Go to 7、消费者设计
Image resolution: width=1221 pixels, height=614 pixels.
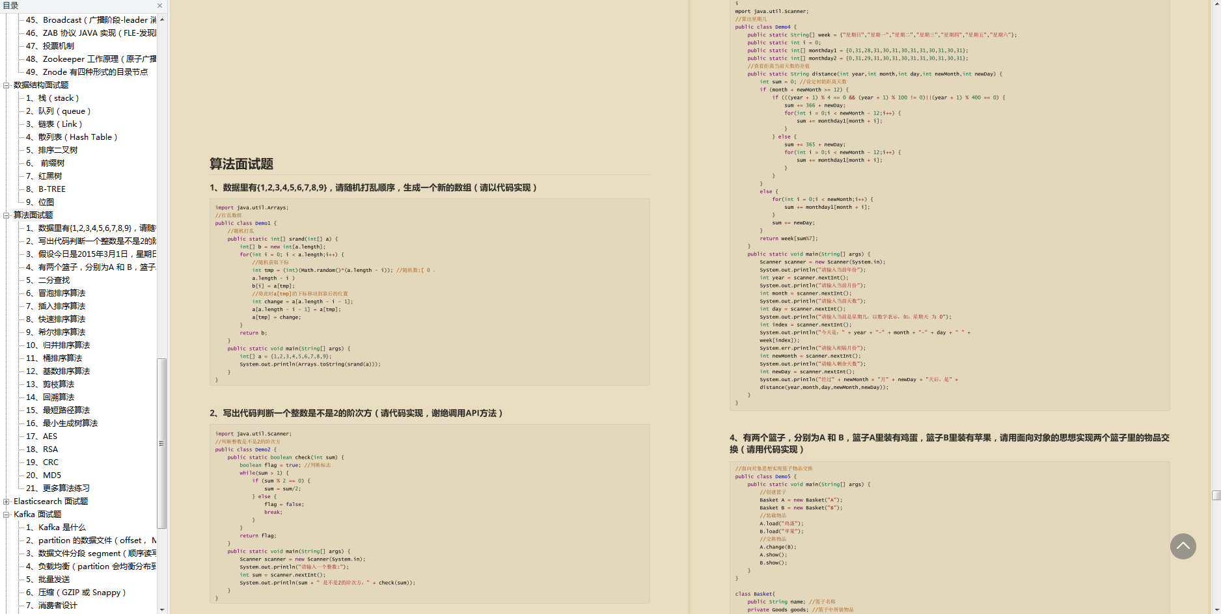point(51,606)
